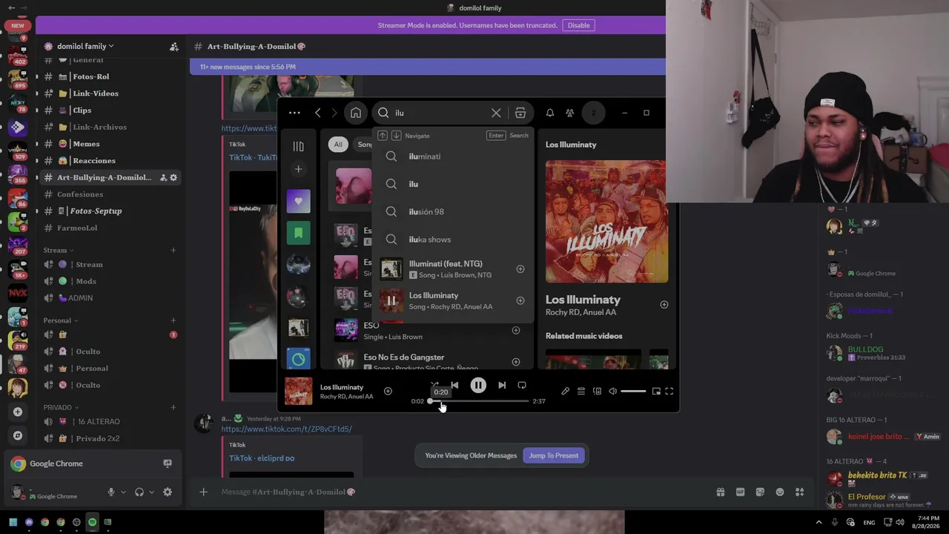Open Spotify play queue
Viewport: 949px width, 534px height.
pyautogui.click(x=581, y=391)
